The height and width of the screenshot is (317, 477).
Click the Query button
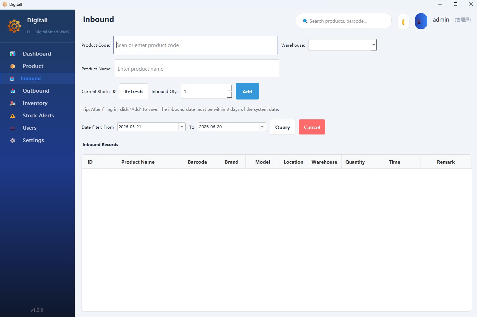282,127
